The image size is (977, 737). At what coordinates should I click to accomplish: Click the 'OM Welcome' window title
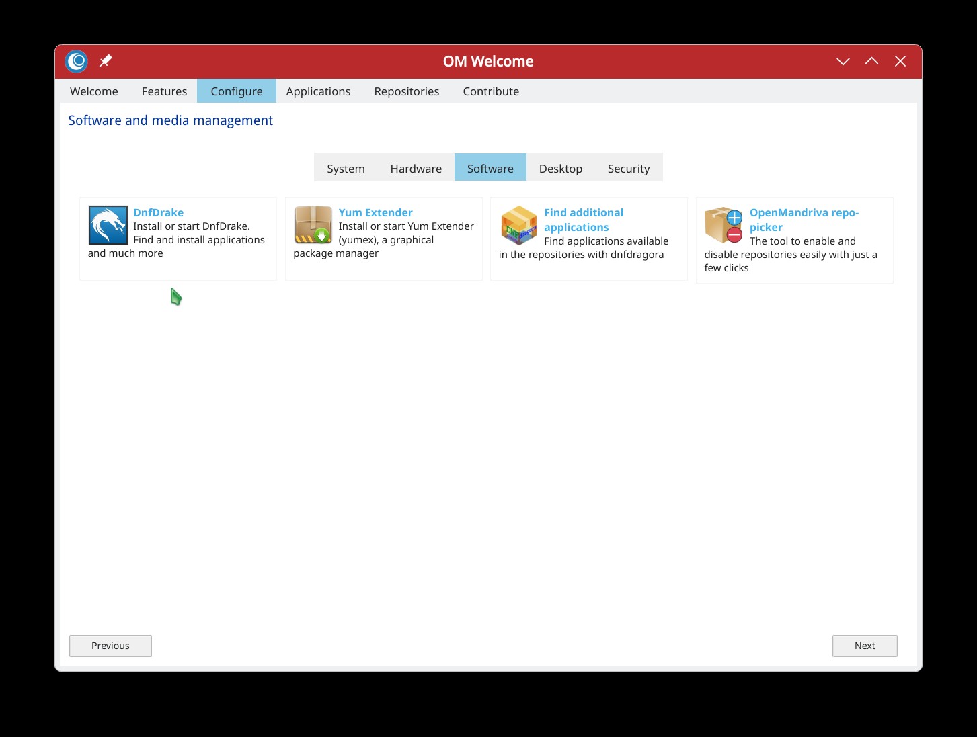click(x=488, y=61)
